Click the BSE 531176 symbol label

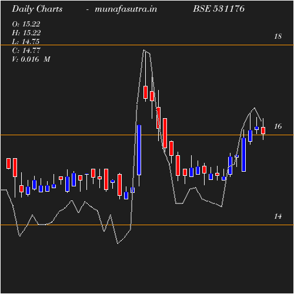pos(219,9)
